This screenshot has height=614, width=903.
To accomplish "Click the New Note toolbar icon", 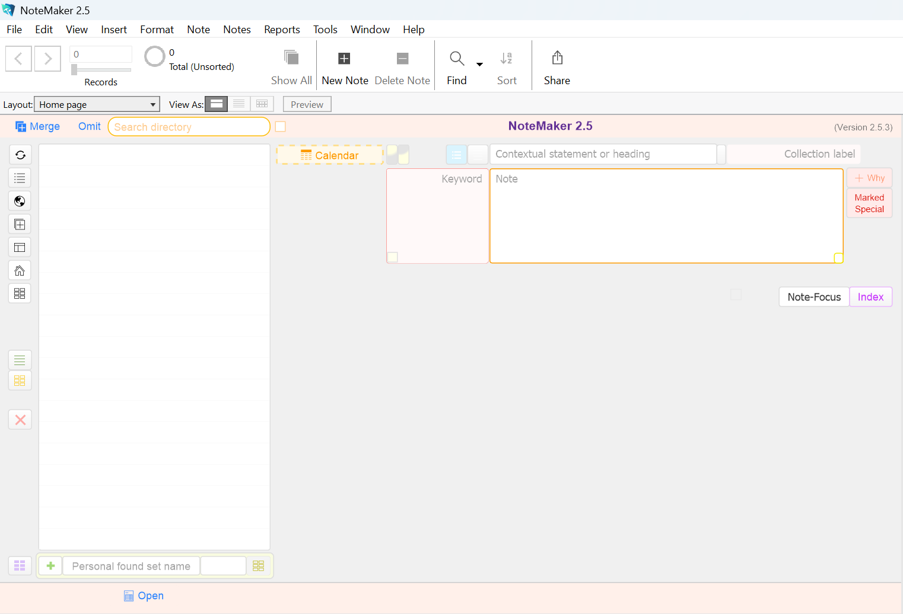I will (x=344, y=59).
